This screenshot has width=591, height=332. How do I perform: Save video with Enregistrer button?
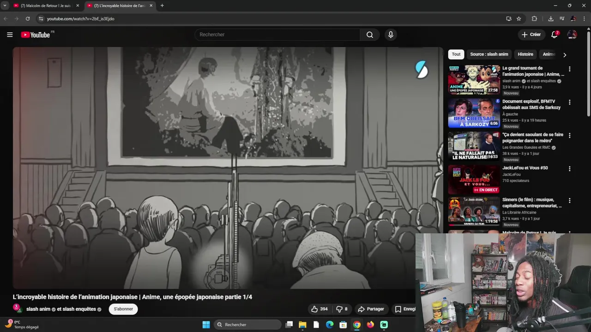tap(405, 309)
